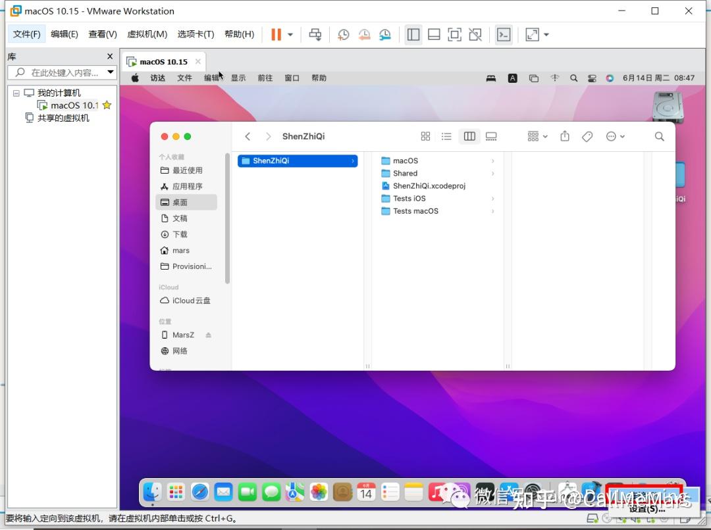Viewport: 711px width, 530px height.
Task: Collapse the 我的计算机 tree node
Action: tap(16, 93)
